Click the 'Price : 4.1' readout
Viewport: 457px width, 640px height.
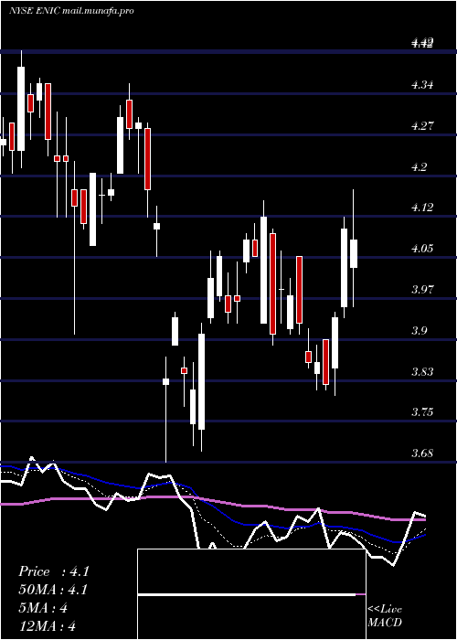click(54, 571)
